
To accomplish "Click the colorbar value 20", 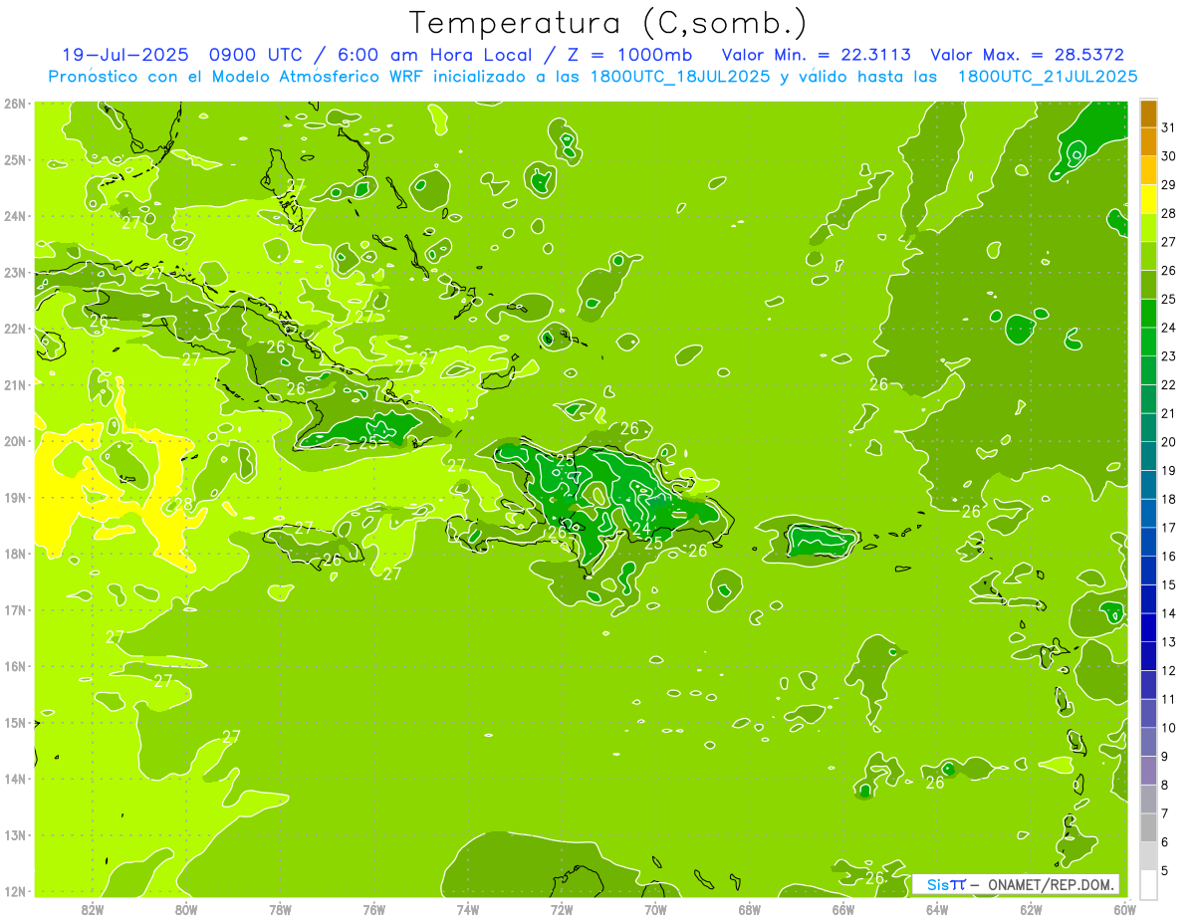I will (x=1169, y=442).
